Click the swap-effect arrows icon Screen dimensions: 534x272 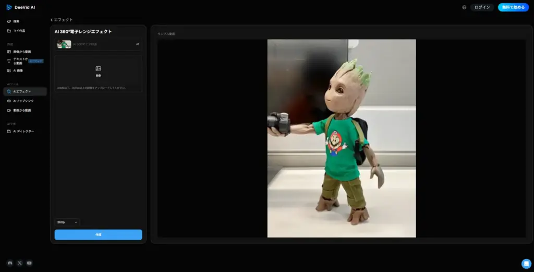tap(138, 44)
